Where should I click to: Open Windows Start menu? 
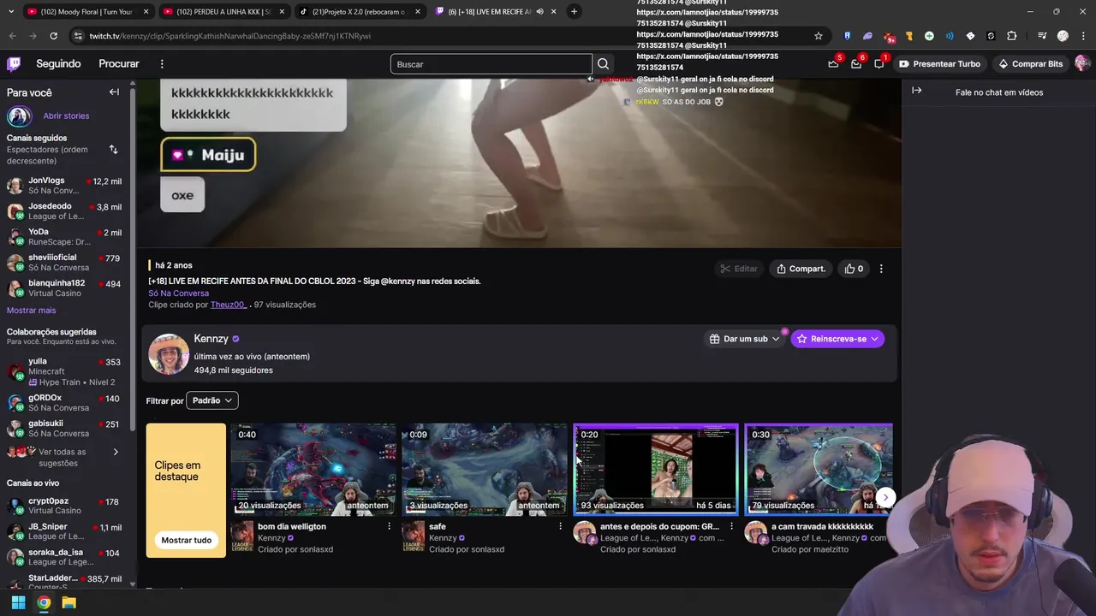point(18,603)
